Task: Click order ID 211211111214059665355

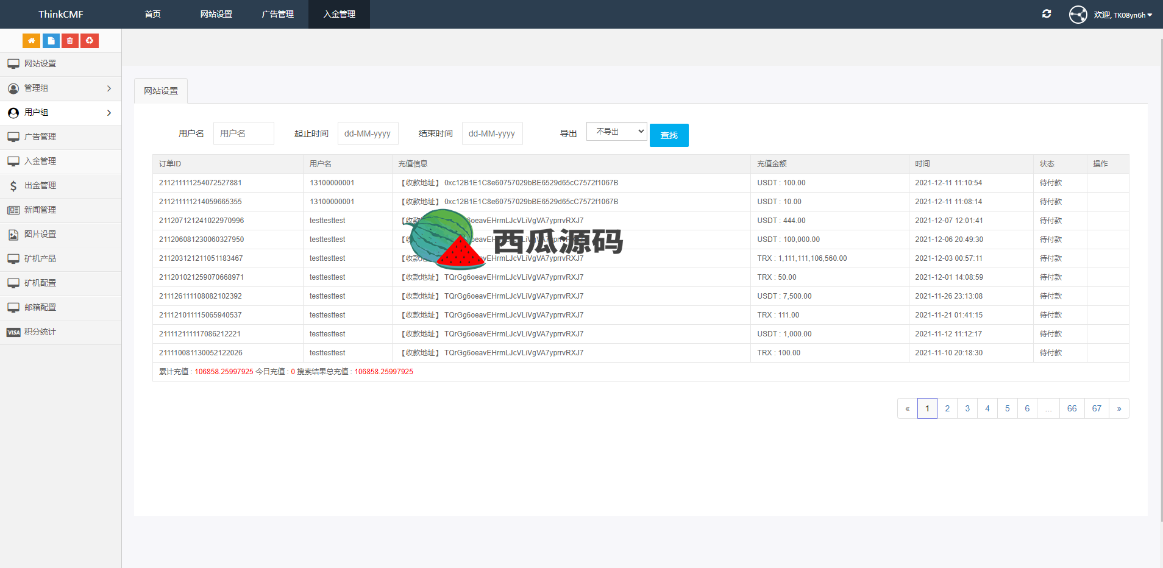Action: (201, 202)
